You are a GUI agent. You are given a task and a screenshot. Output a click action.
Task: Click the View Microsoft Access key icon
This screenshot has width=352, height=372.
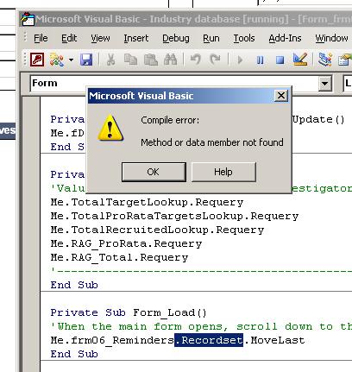[x=37, y=60]
